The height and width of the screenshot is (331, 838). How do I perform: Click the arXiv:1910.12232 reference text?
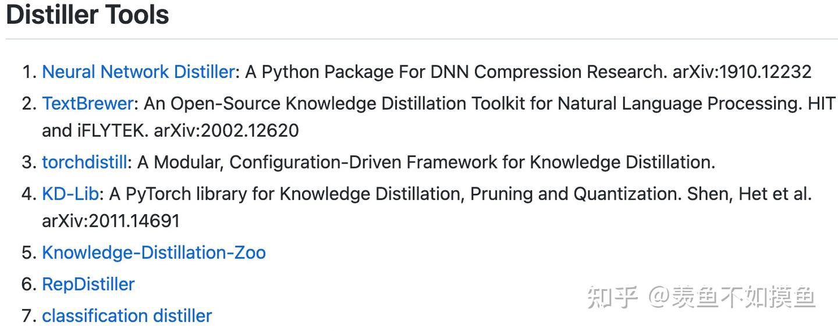(741, 72)
